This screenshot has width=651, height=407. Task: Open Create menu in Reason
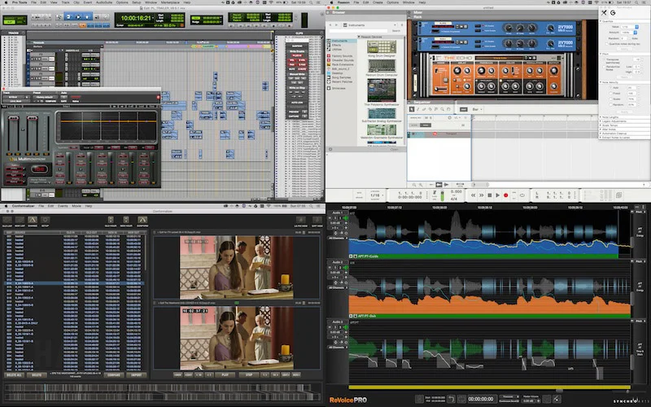pos(378,2)
